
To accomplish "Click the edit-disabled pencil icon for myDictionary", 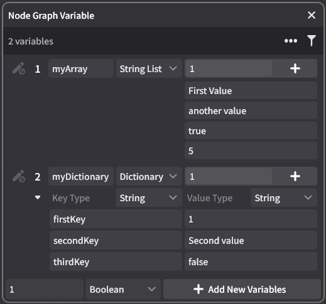I will [19, 176].
